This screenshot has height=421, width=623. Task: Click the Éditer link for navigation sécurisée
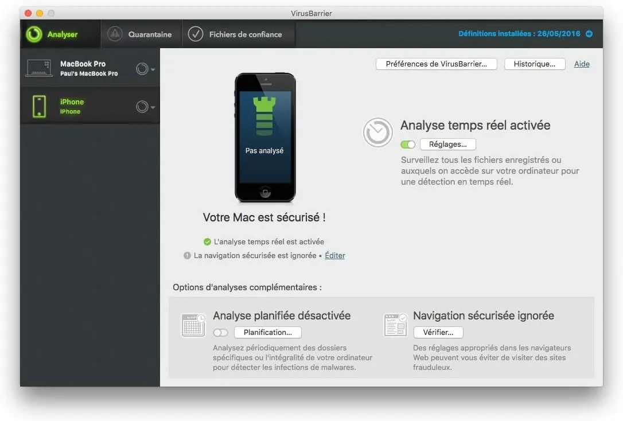tap(335, 255)
